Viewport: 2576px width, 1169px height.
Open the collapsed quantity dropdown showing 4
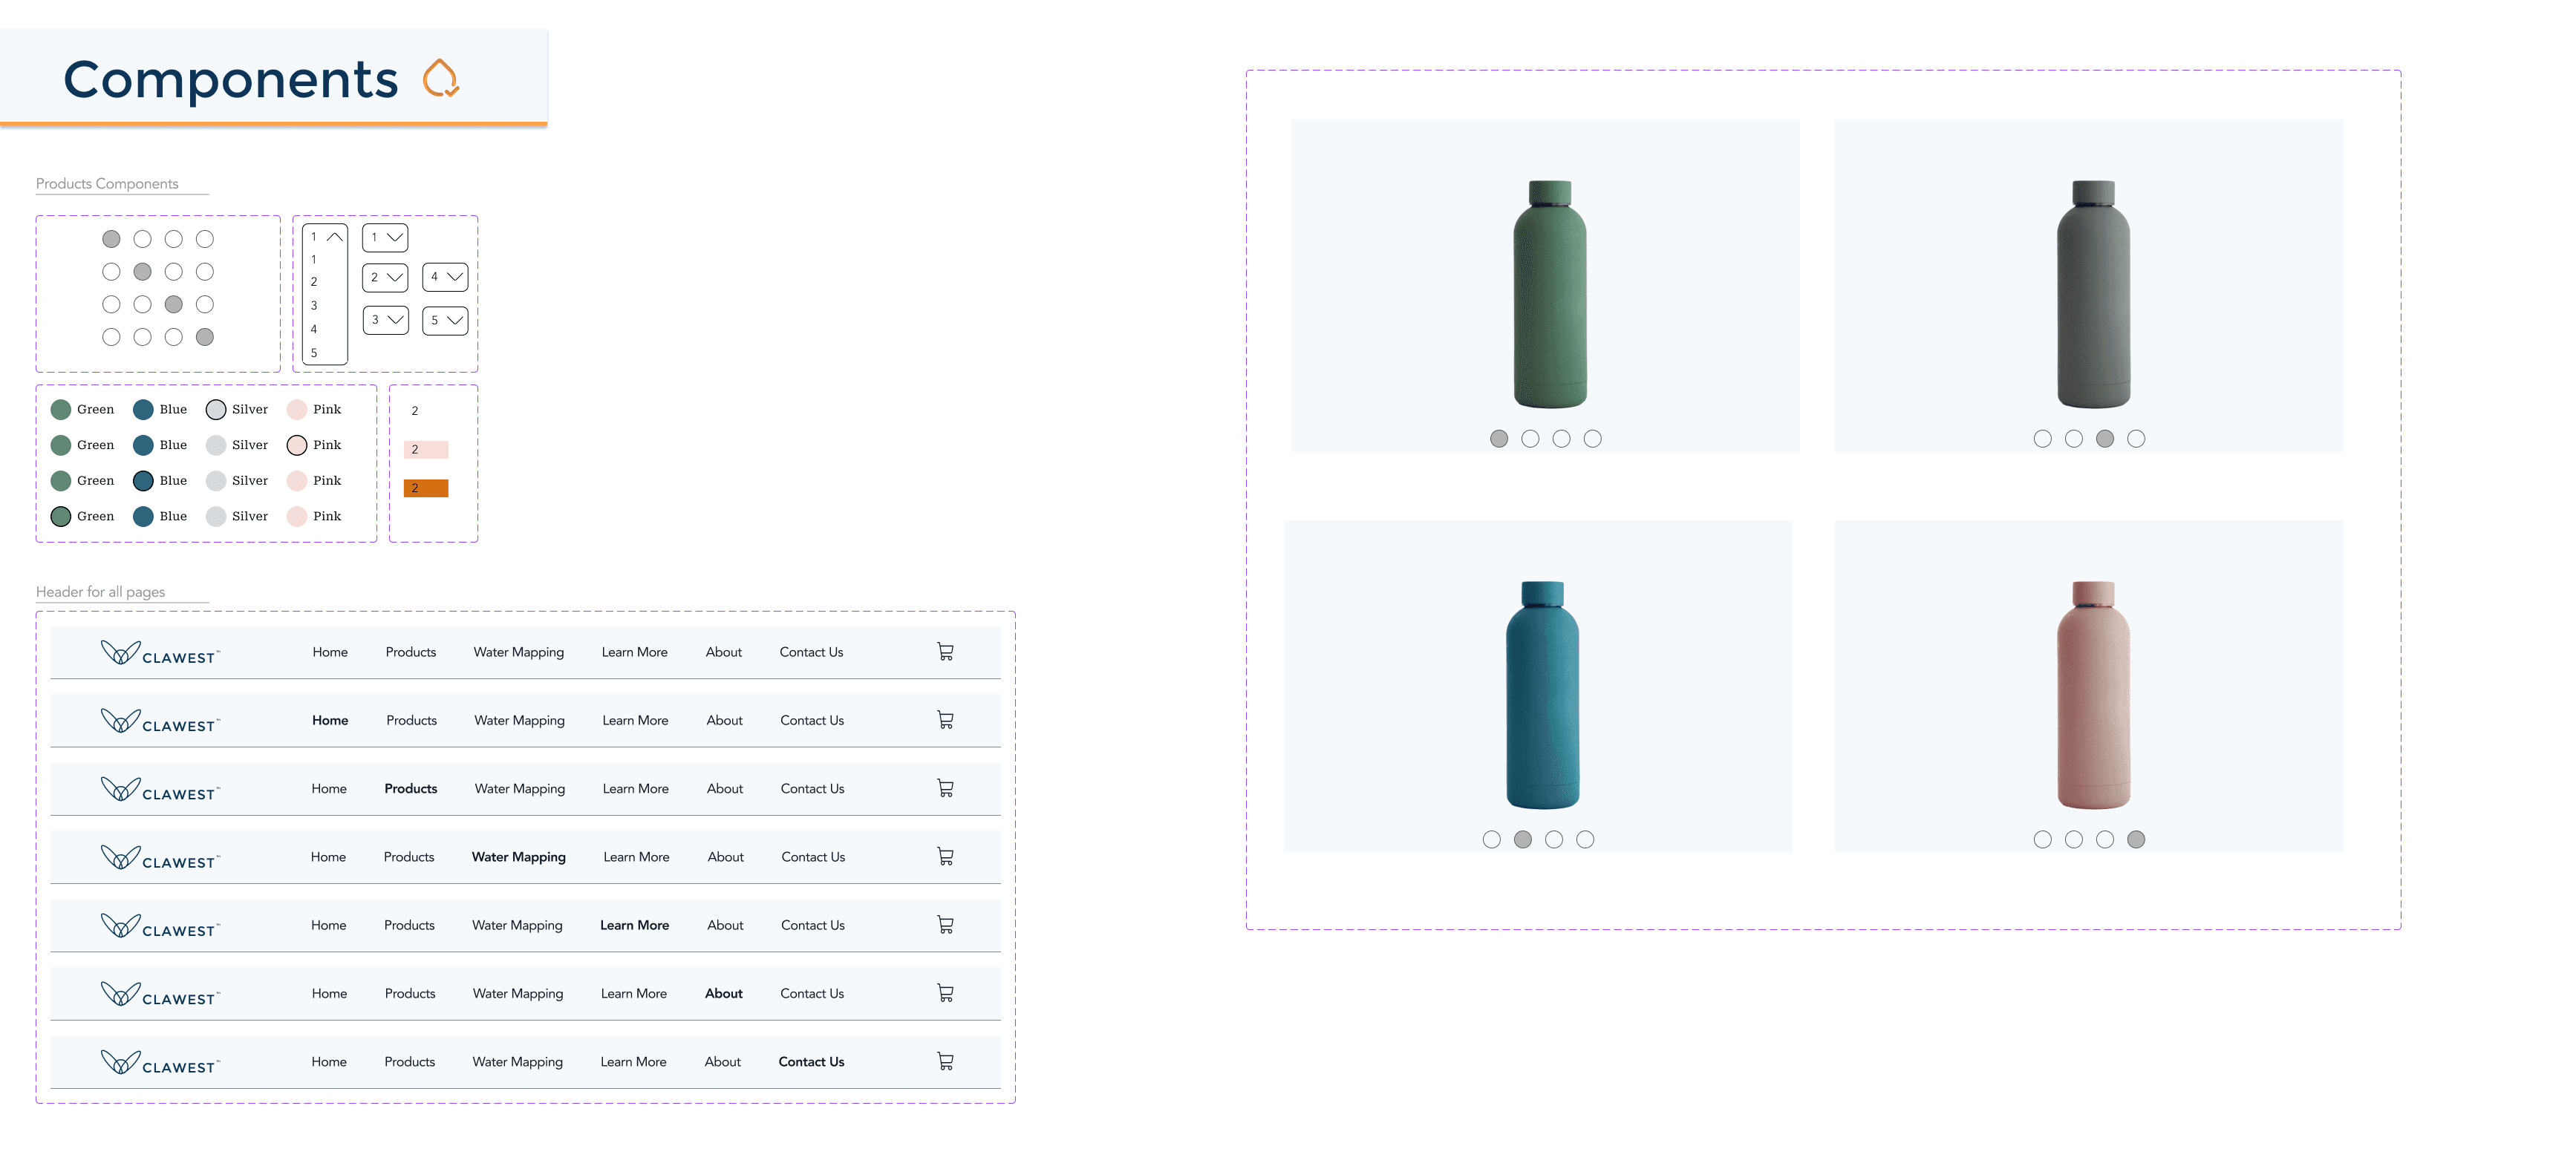[445, 277]
